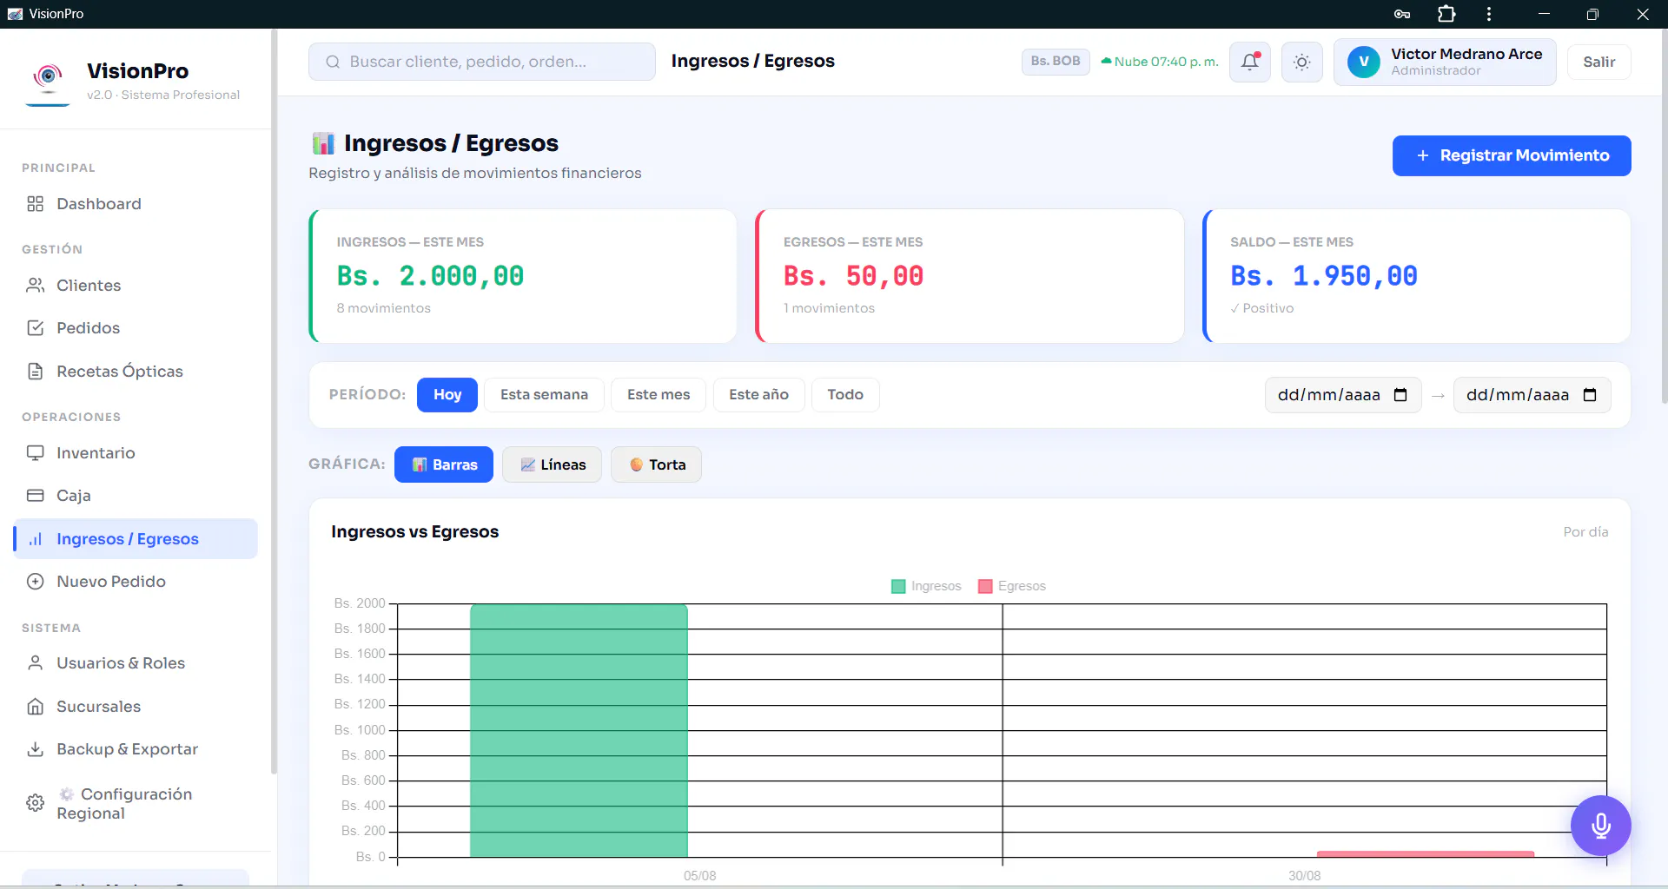Toggle Egresos series in chart legend

[x=1012, y=586]
